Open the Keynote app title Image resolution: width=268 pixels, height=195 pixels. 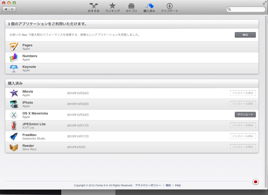click(29, 67)
